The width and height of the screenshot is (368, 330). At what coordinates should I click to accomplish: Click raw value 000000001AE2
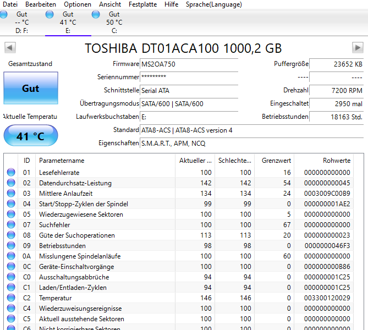point(327,204)
